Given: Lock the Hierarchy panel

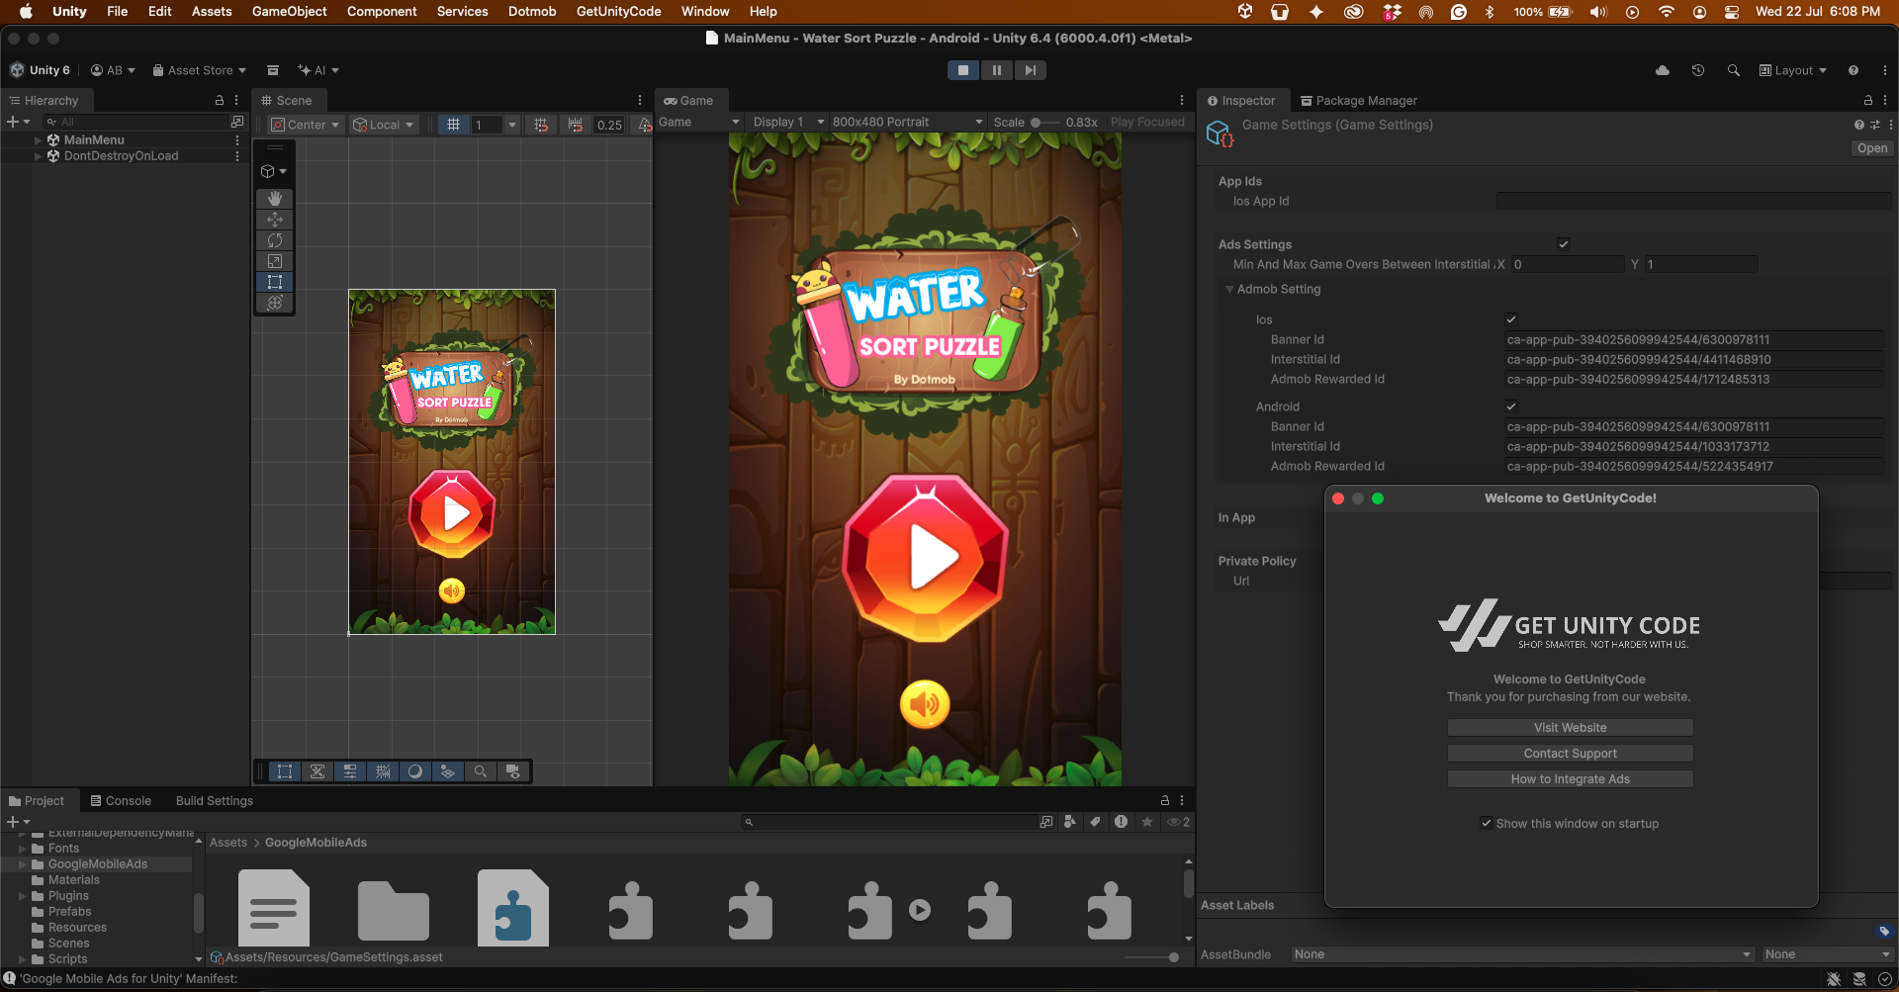Looking at the screenshot, I should 220,100.
